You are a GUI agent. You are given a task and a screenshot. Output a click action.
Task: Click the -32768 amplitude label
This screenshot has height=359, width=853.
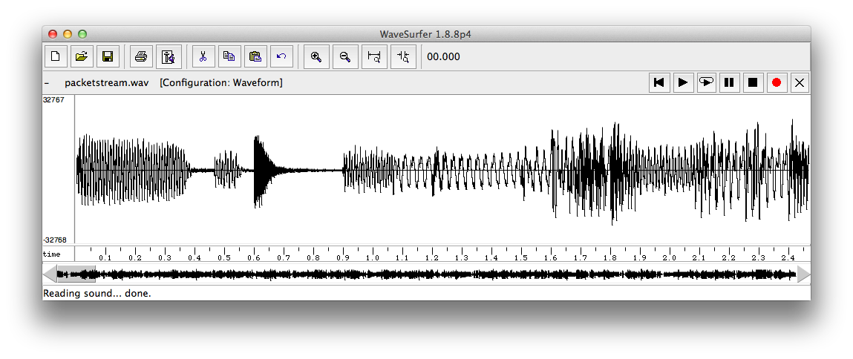pos(54,240)
